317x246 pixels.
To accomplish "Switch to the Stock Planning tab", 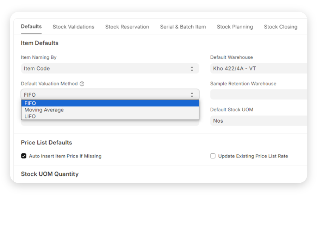I will 235,27.
